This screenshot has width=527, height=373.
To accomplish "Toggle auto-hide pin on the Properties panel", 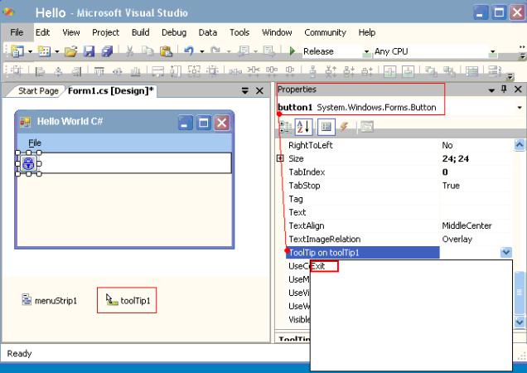I will point(504,90).
